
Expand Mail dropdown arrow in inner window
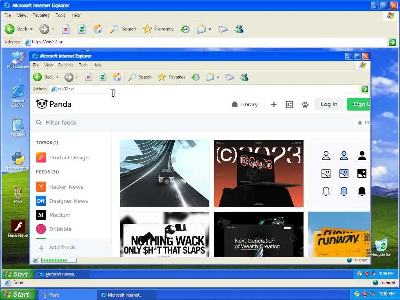[218, 77]
